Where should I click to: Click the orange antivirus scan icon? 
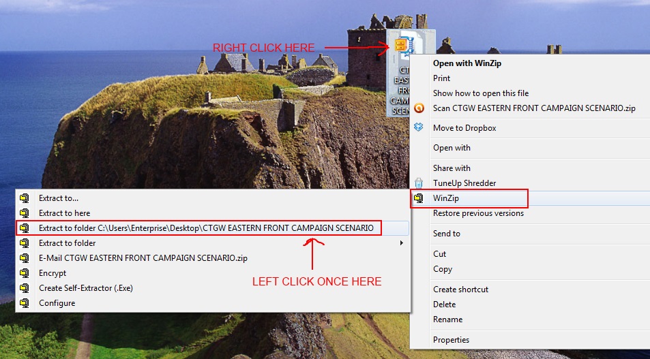click(419, 108)
